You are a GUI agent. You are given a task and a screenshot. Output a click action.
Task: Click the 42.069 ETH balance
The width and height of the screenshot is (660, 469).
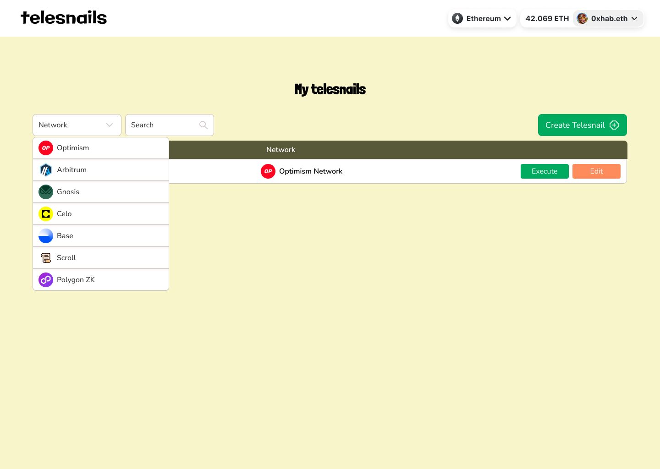(547, 18)
